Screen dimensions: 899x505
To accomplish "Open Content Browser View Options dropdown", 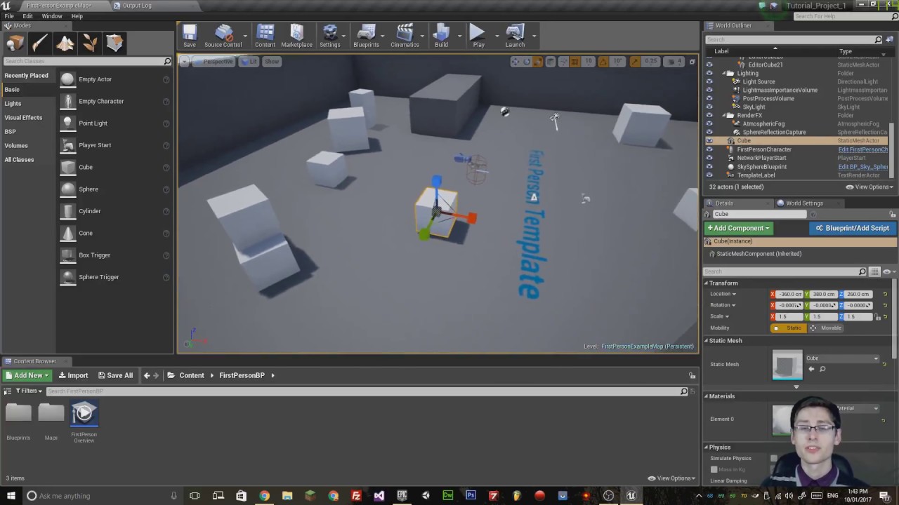I will coord(671,478).
